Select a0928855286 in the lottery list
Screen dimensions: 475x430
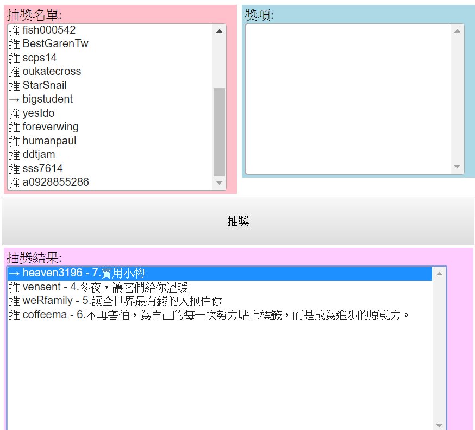tap(110, 182)
